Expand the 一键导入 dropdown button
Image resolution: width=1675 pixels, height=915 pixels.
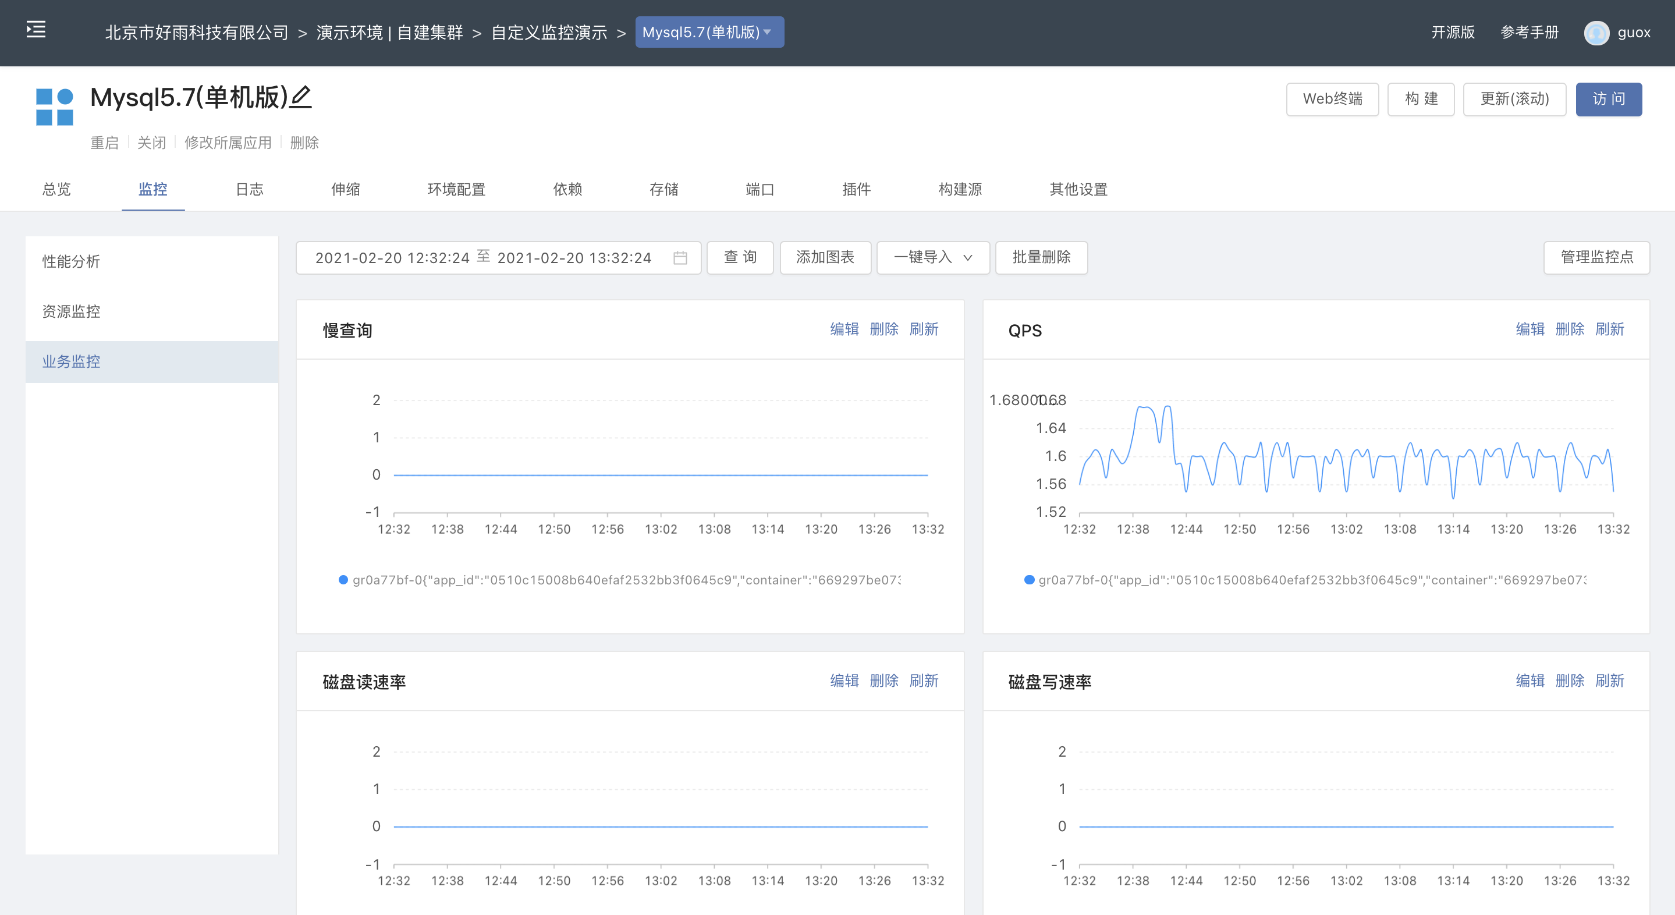point(932,257)
